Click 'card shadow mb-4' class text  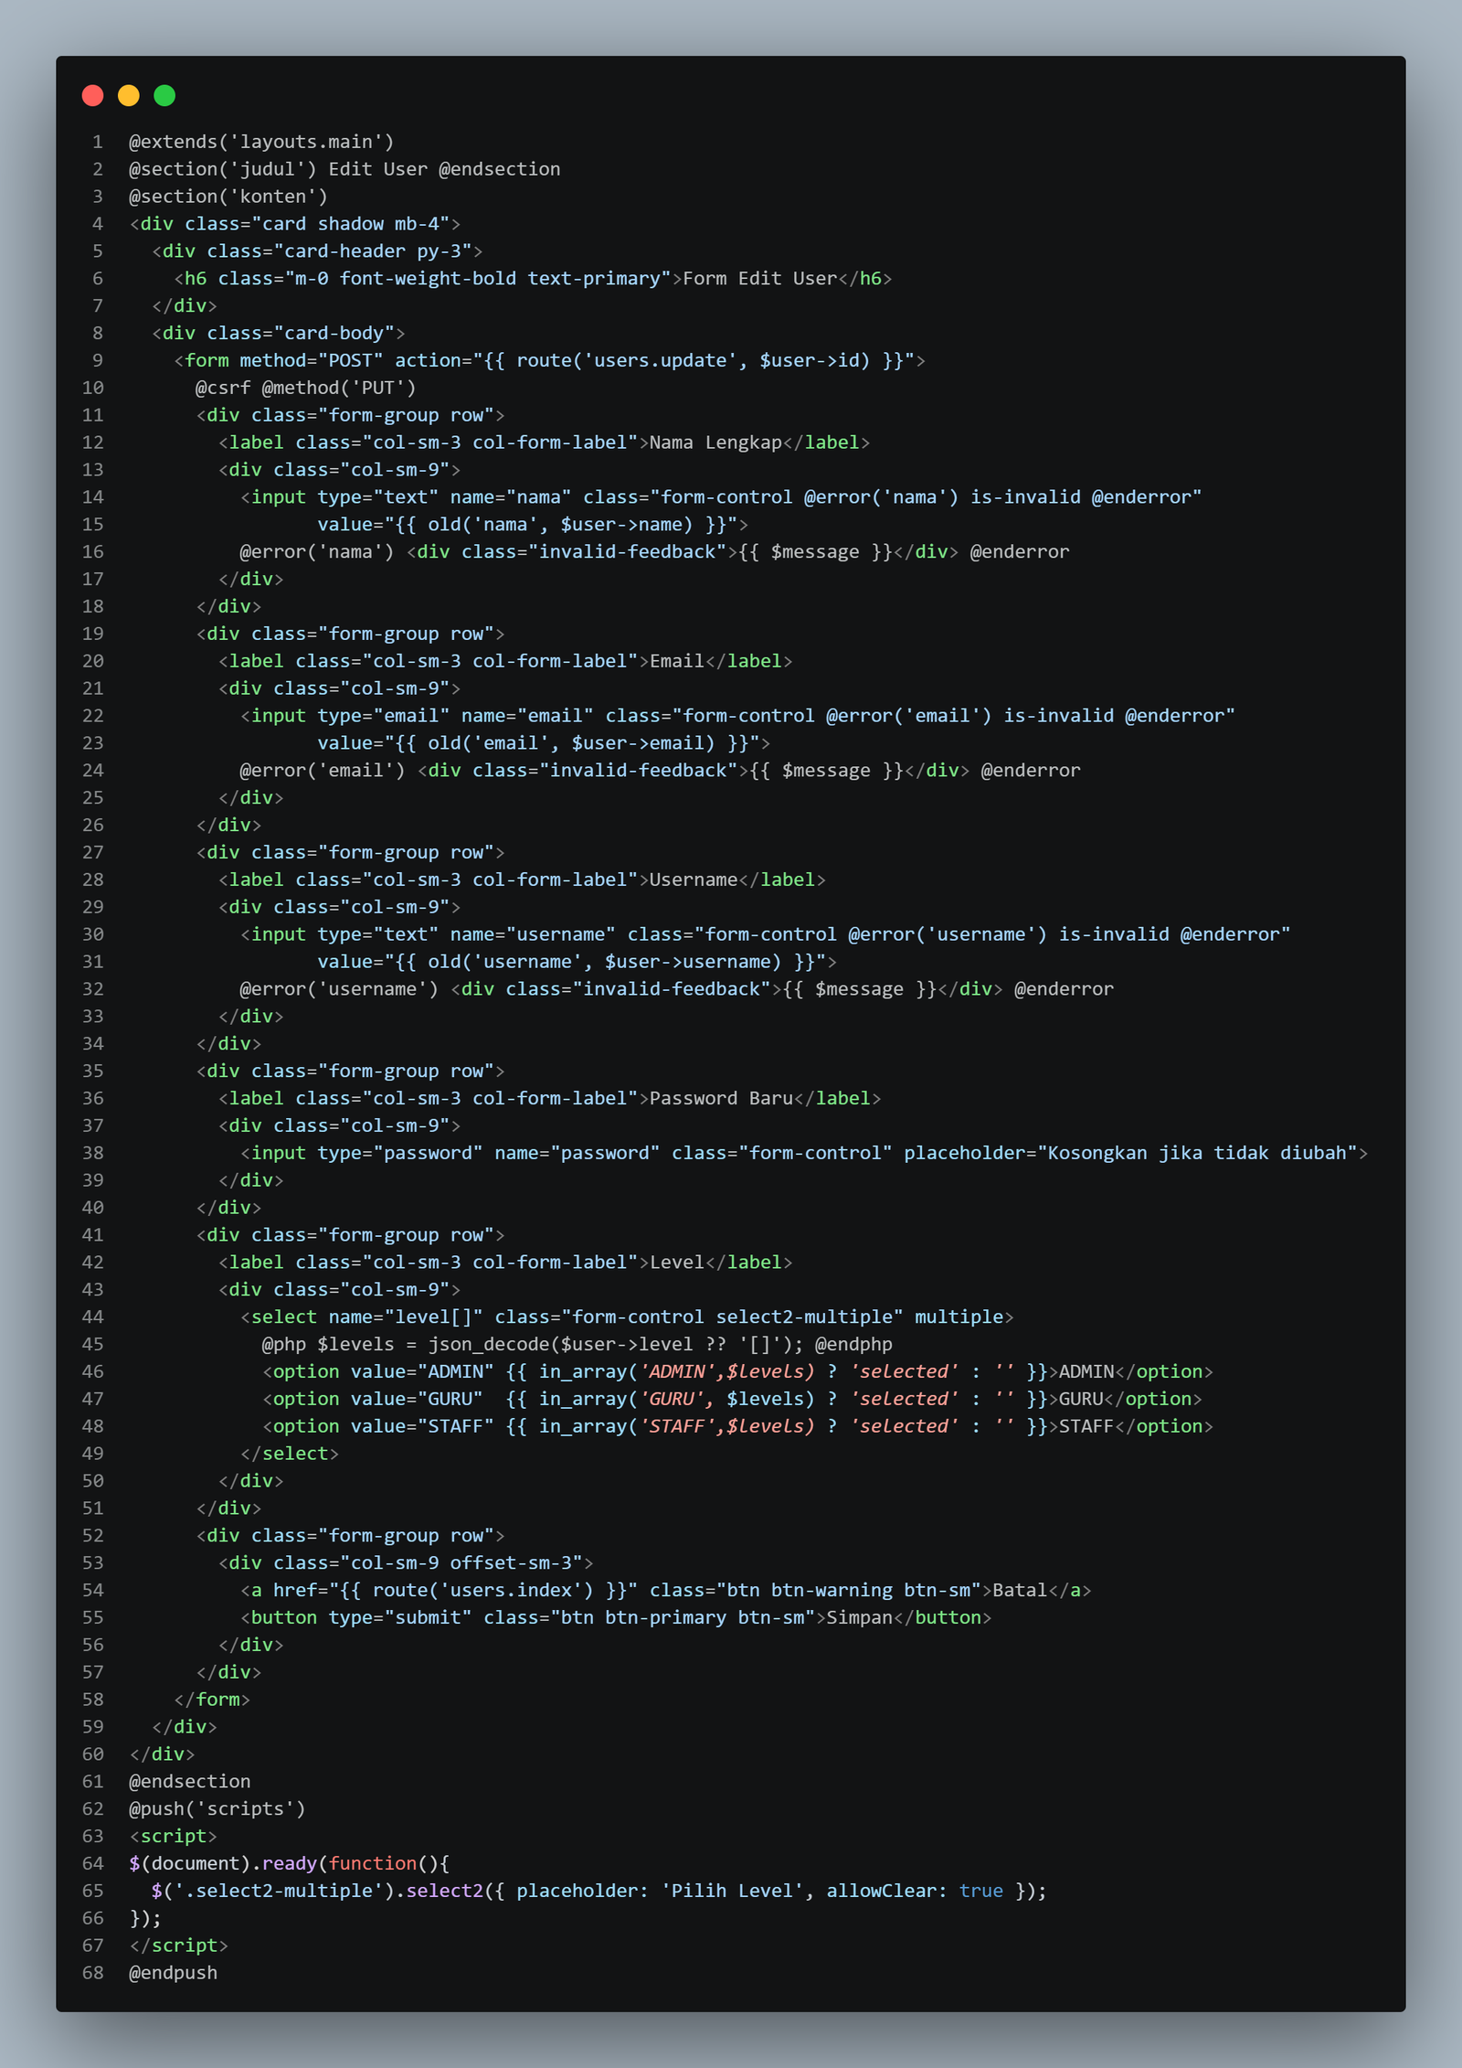tap(351, 224)
